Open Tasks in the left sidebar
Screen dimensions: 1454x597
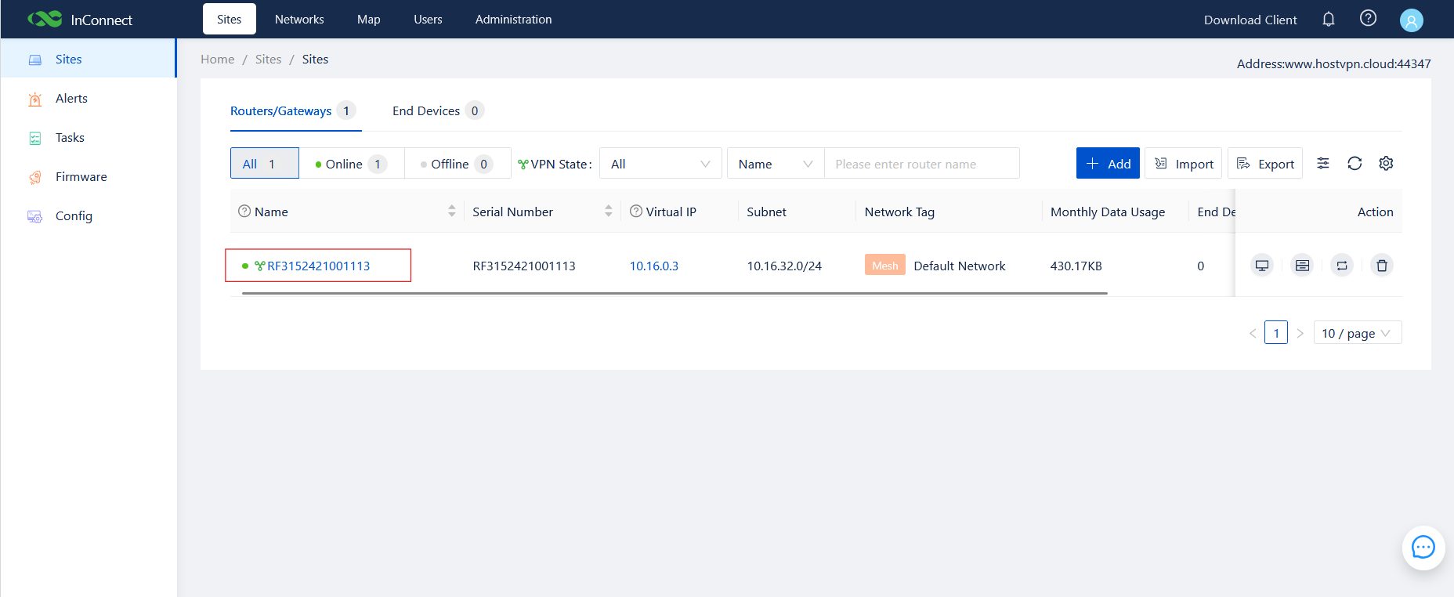(89, 137)
